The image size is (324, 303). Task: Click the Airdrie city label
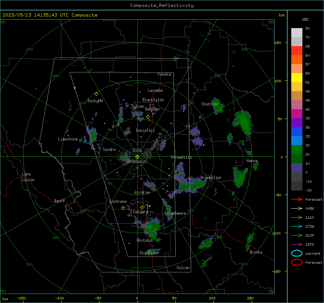(x=142, y=192)
